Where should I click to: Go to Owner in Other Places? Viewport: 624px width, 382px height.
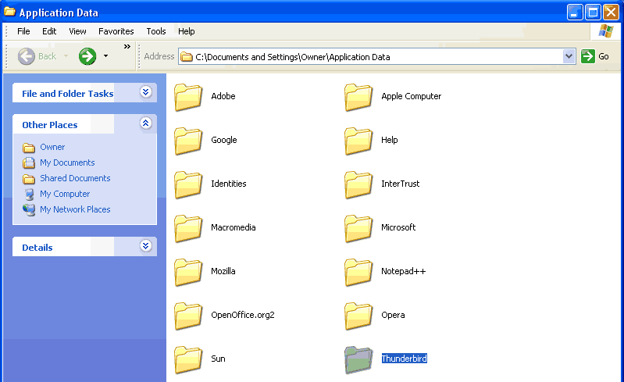coord(52,147)
